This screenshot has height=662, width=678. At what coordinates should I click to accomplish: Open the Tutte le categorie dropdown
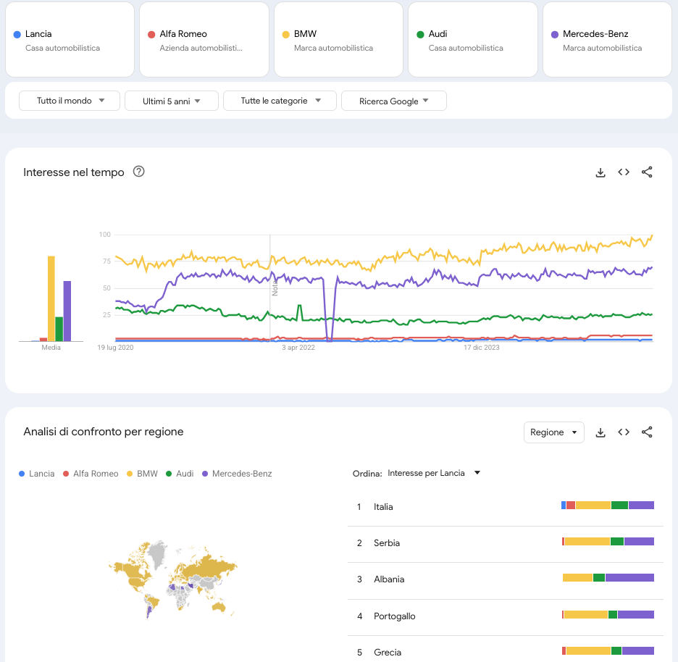coord(280,101)
